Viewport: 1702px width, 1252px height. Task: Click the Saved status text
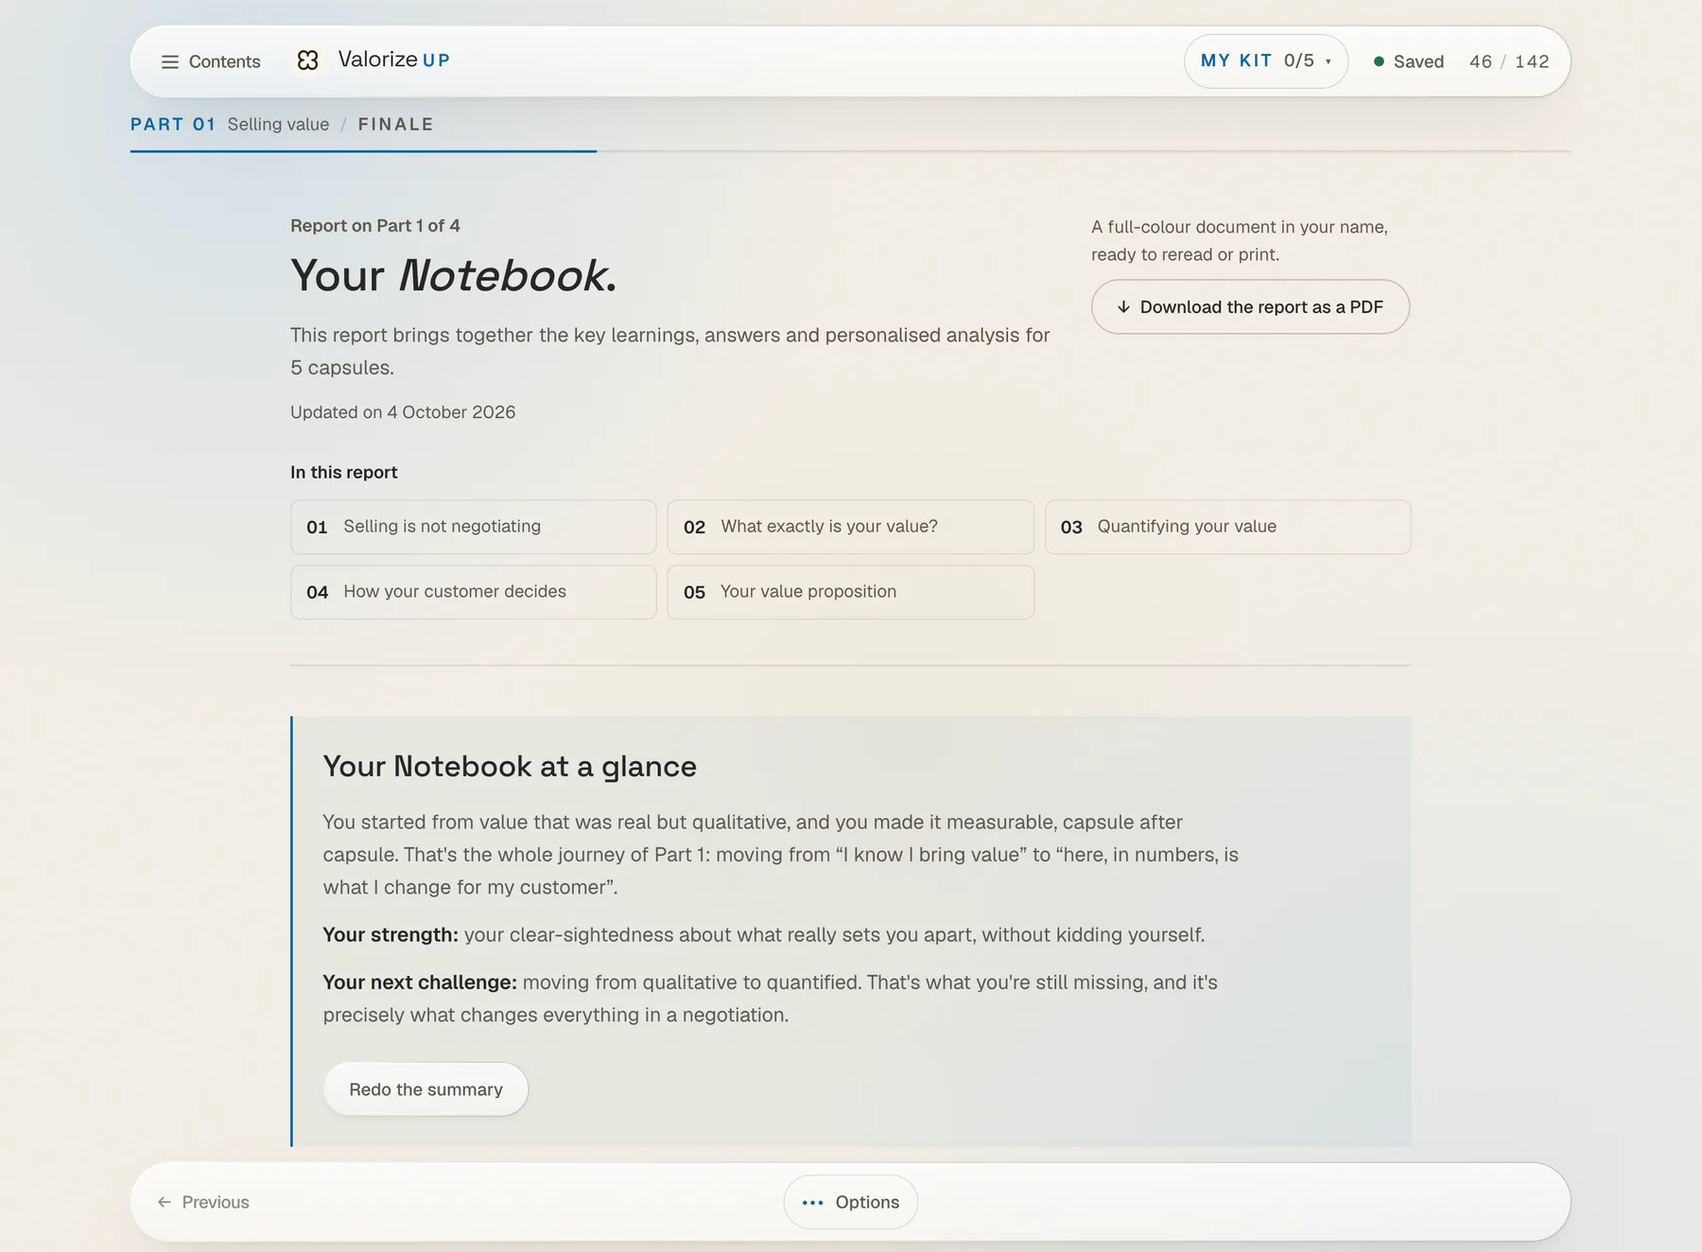click(x=1418, y=61)
